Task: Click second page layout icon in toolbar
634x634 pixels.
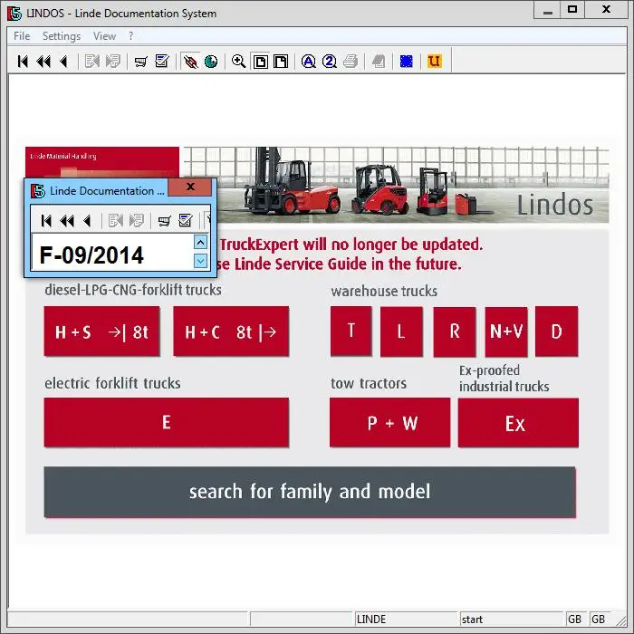Action: point(281,62)
